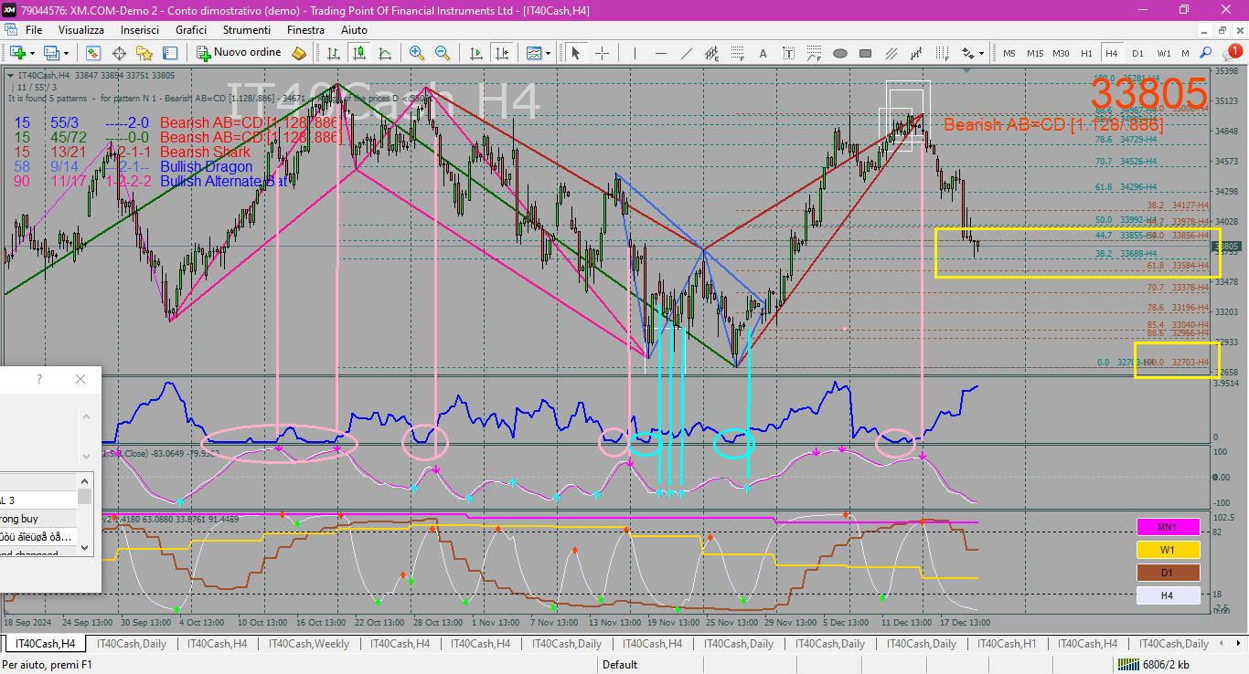
Task: Create a new chart
Action: [16, 53]
